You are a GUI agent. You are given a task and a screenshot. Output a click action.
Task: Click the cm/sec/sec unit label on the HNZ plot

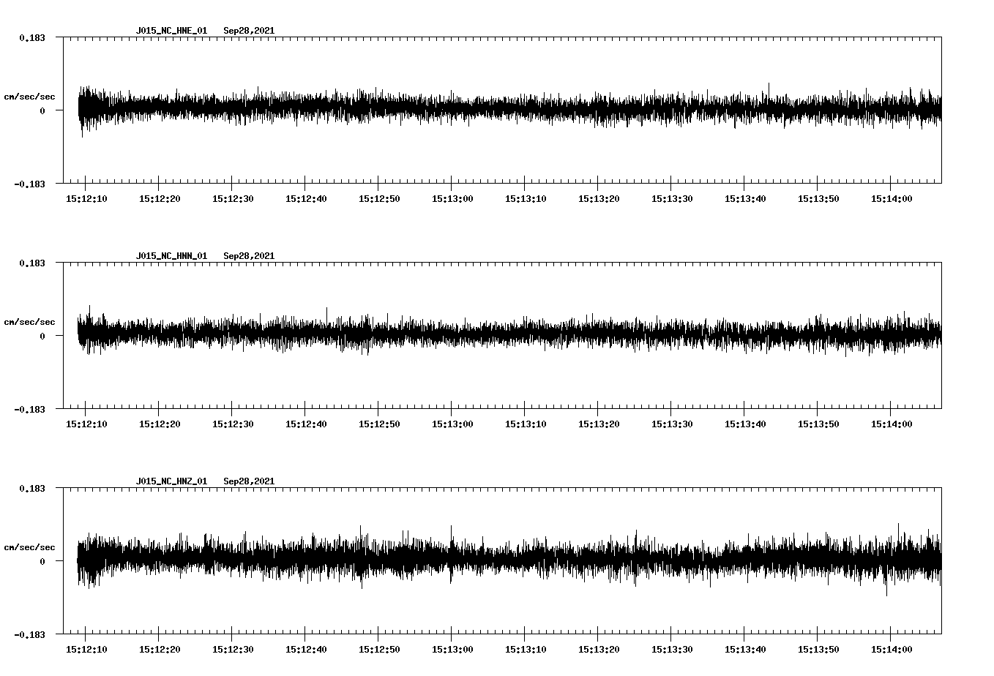(x=29, y=547)
